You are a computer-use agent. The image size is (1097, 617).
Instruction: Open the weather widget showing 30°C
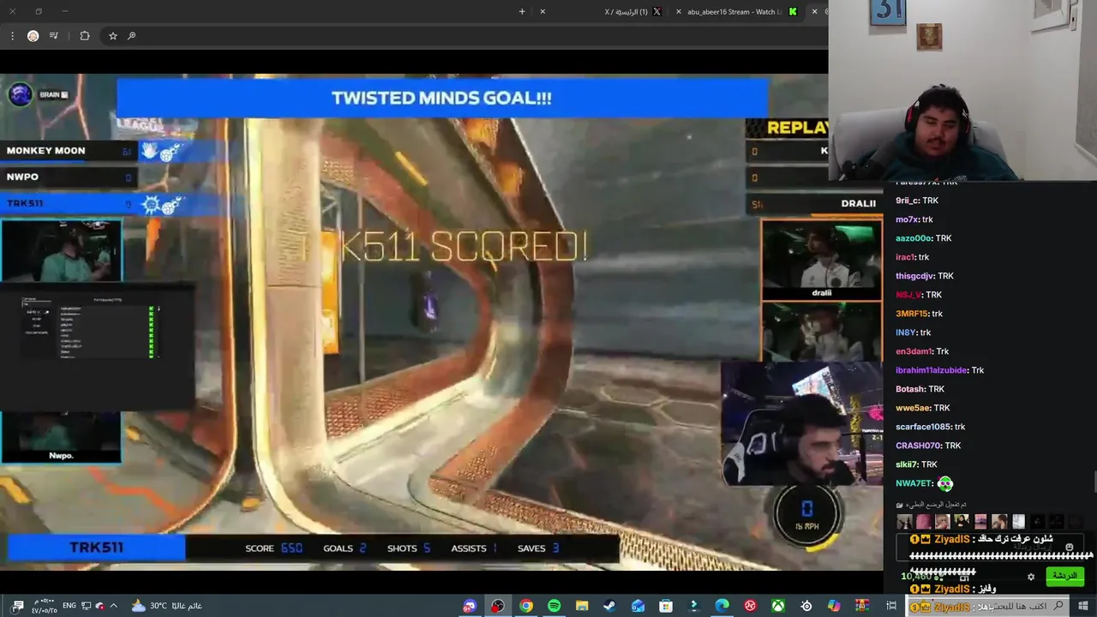click(x=166, y=606)
